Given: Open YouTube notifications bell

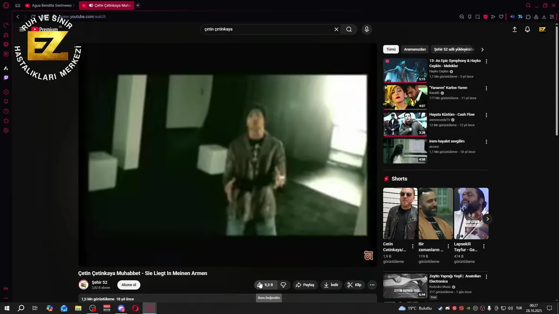Looking at the screenshot, I should point(528,29).
